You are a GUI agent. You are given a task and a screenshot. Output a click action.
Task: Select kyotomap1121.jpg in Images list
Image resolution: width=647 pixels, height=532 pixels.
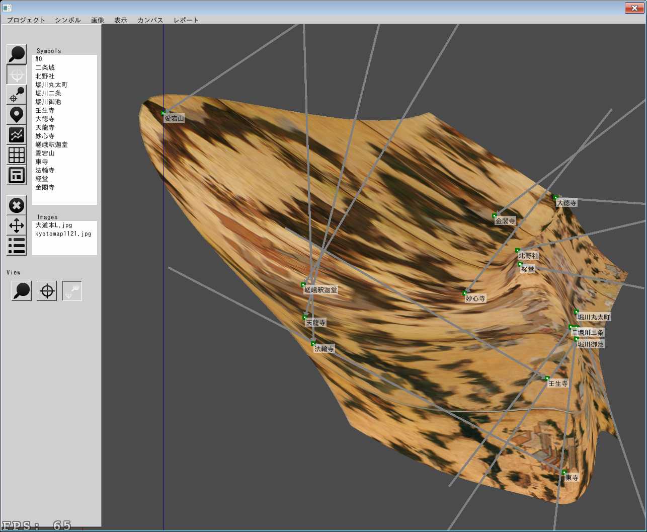[x=63, y=234]
